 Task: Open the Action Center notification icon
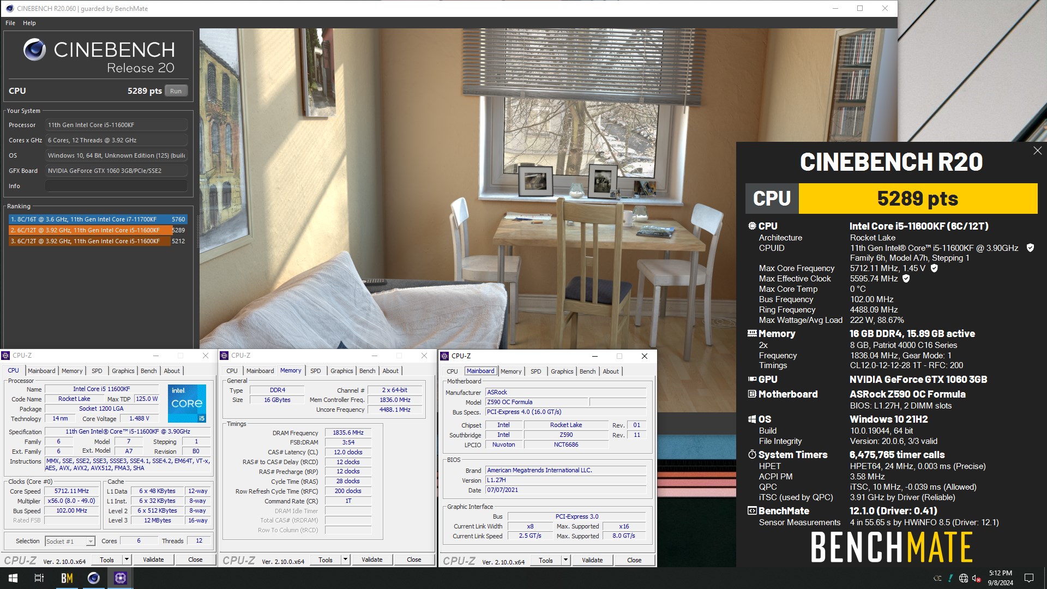[1029, 578]
